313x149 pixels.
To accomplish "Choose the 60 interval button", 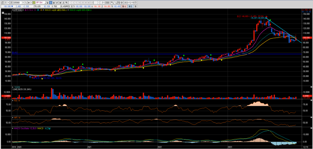I will point(89,2).
